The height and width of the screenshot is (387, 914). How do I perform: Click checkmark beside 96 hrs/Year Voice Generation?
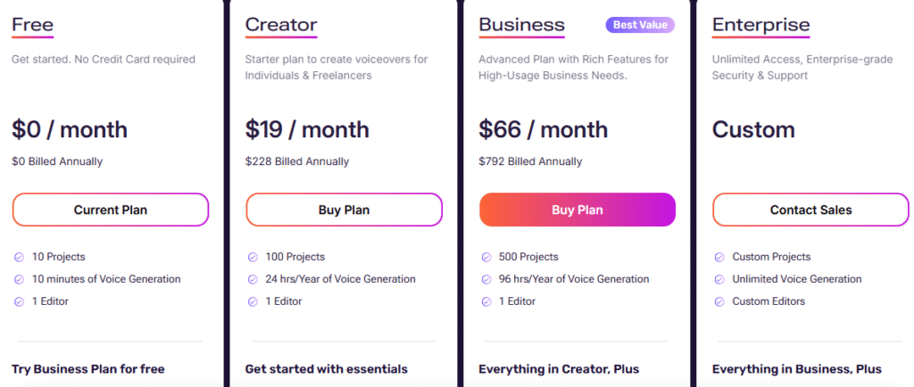(x=486, y=279)
